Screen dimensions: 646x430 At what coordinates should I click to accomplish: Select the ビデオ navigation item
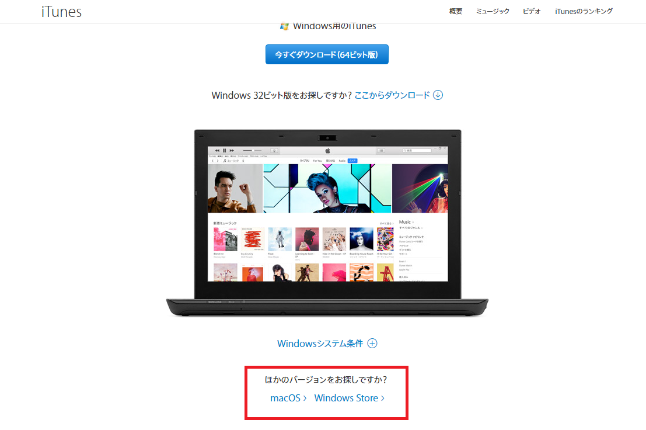pos(532,12)
